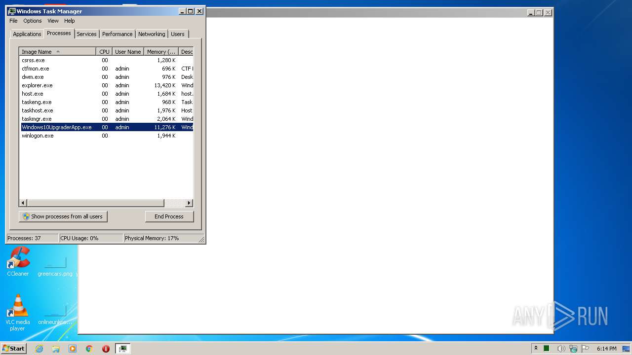Switch to the Networking tab

pyautogui.click(x=152, y=34)
